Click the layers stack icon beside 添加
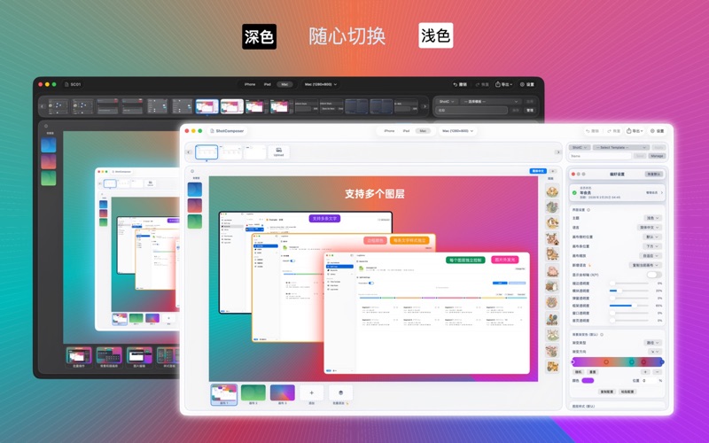709x443 pixels. click(x=340, y=392)
